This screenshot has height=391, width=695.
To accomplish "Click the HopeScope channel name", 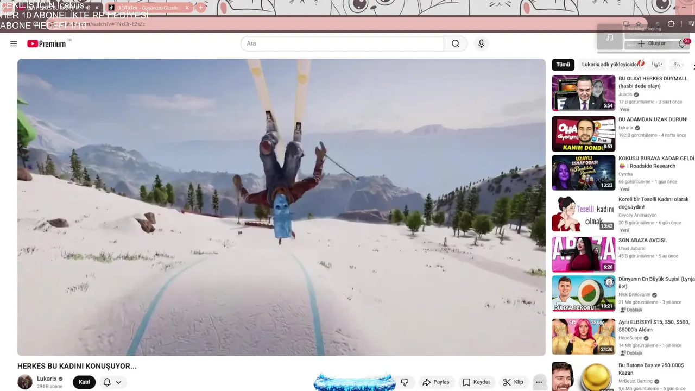I will click(x=630, y=338).
